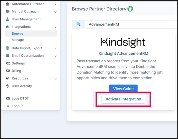The width and height of the screenshot is (178, 139).
Task: Click the Integrations puzzle piece icon
Action: pyautogui.click(x=7, y=27)
